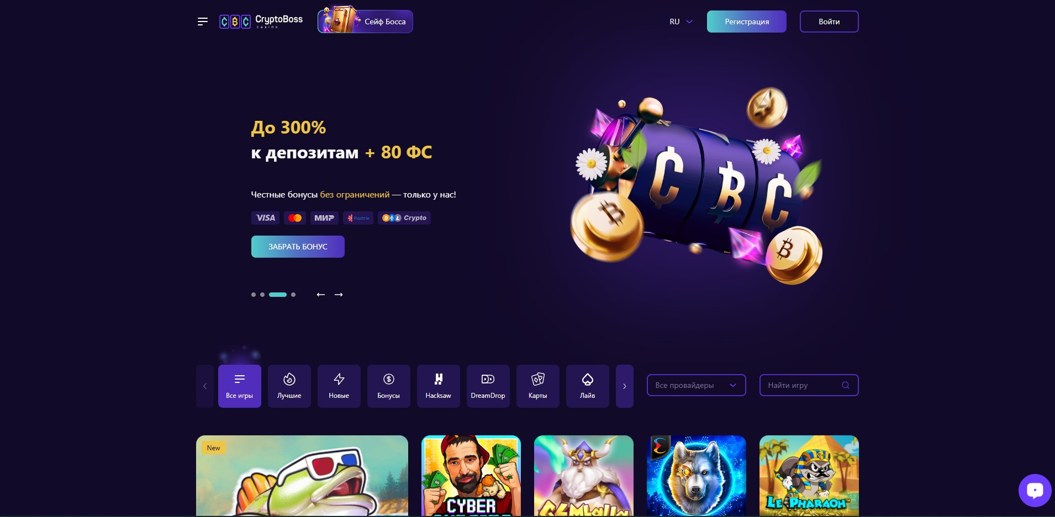Open the RU language dropdown
The width and height of the screenshot is (1055, 517).
681,22
